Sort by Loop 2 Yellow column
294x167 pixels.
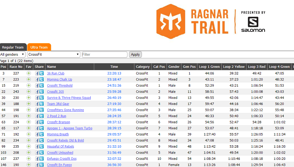[234, 67]
